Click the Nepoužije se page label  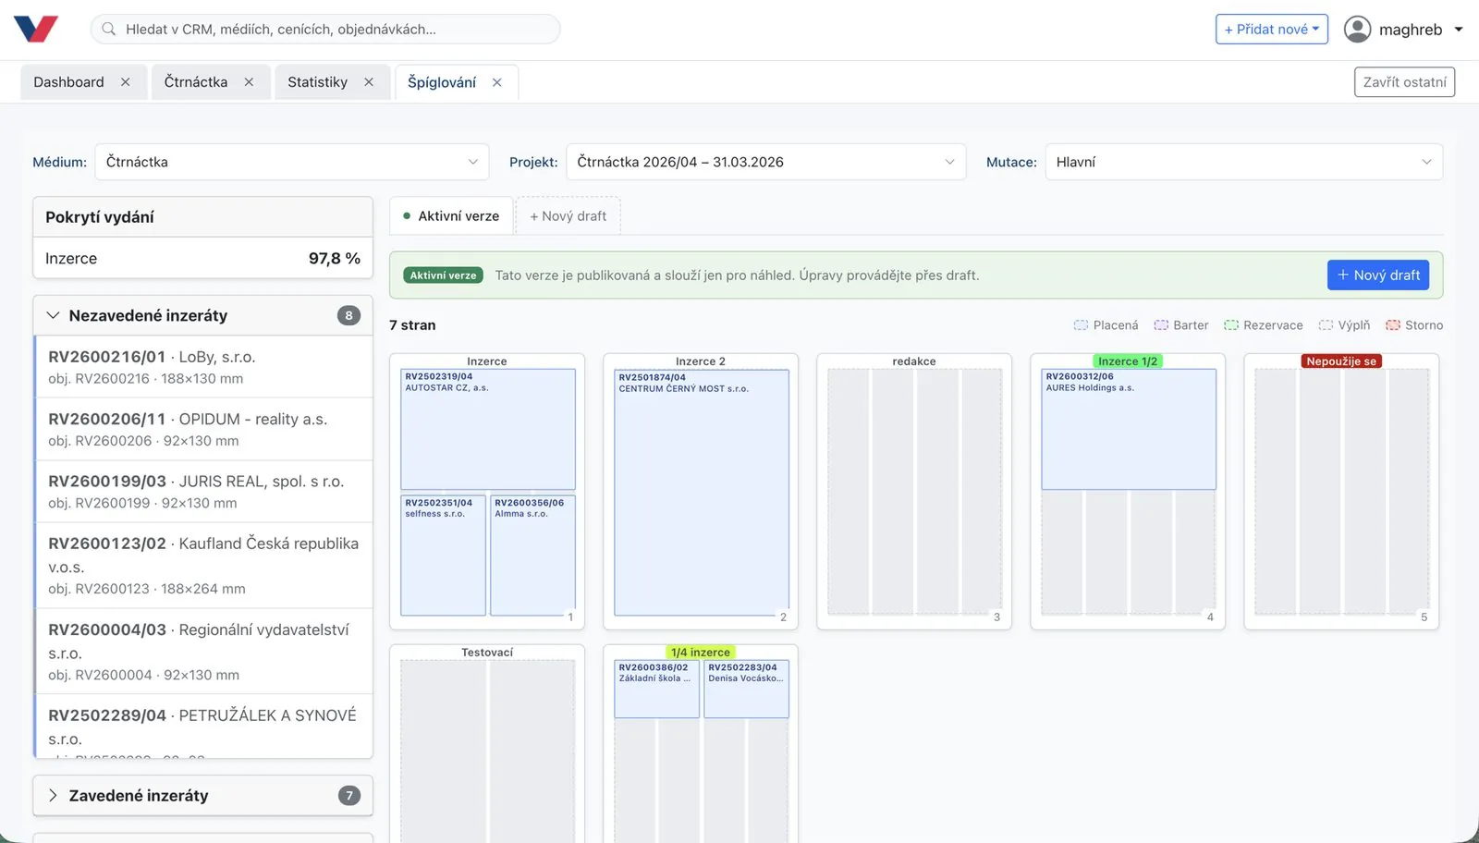(x=1341, y=361)
